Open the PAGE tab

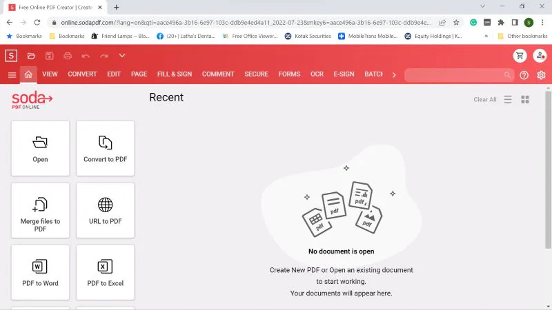click(139, 74)
